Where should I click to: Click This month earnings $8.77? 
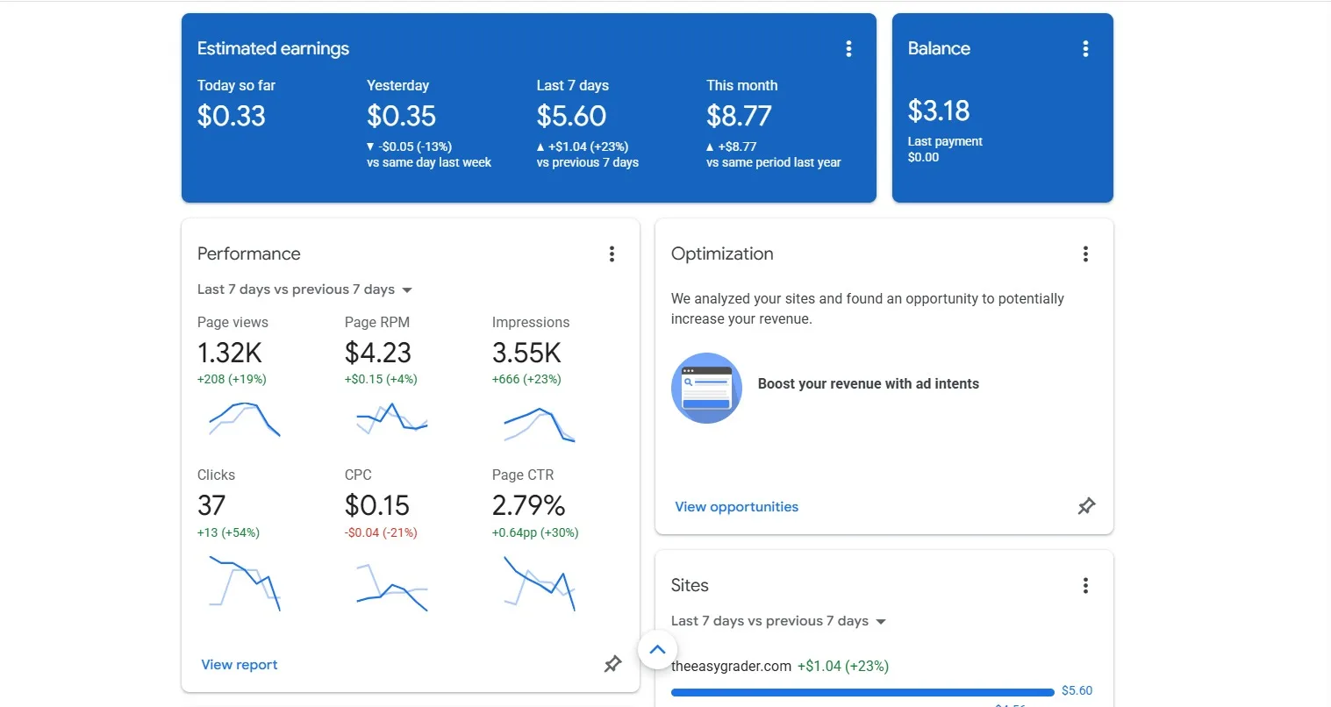[x=740, y=116]
